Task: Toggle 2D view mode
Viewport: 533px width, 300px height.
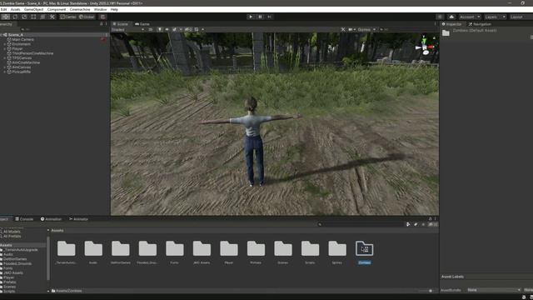Action: coord(150,30)
